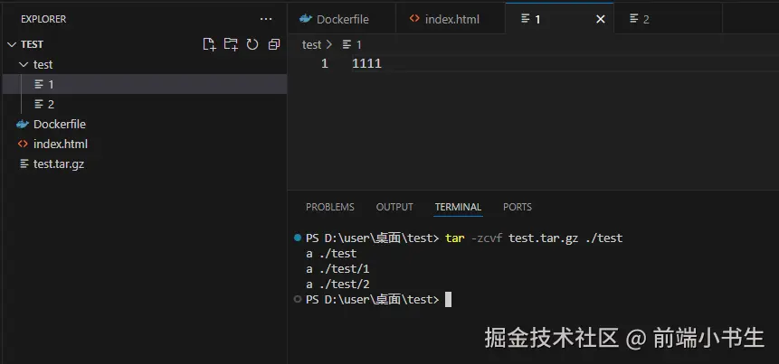
Task: Open the OUTPUT panel tab
Action: tap(394, 207)
